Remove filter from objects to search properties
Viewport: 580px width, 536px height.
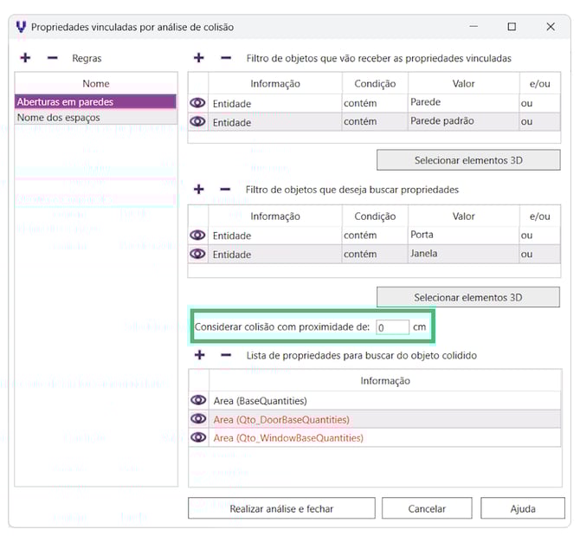coord(226,189)
